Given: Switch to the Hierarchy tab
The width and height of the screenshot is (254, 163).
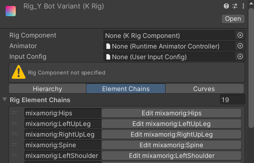Looking at the screenshot, I should pos(48,89).
